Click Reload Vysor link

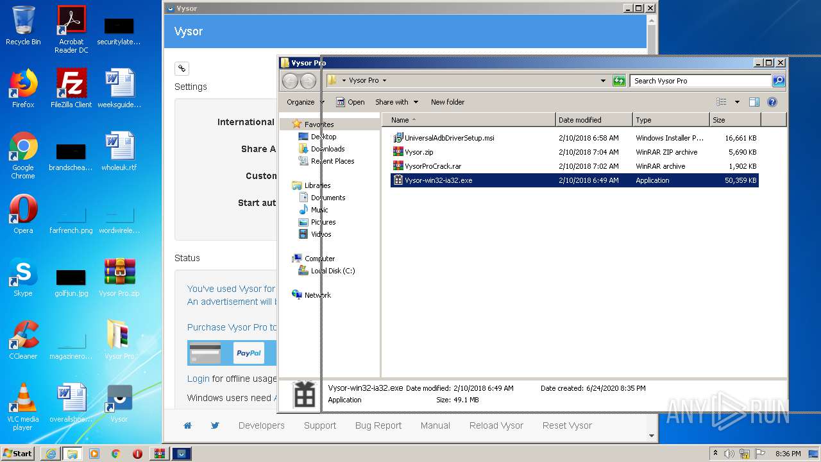pyautogui.click(x=496, y=425)
